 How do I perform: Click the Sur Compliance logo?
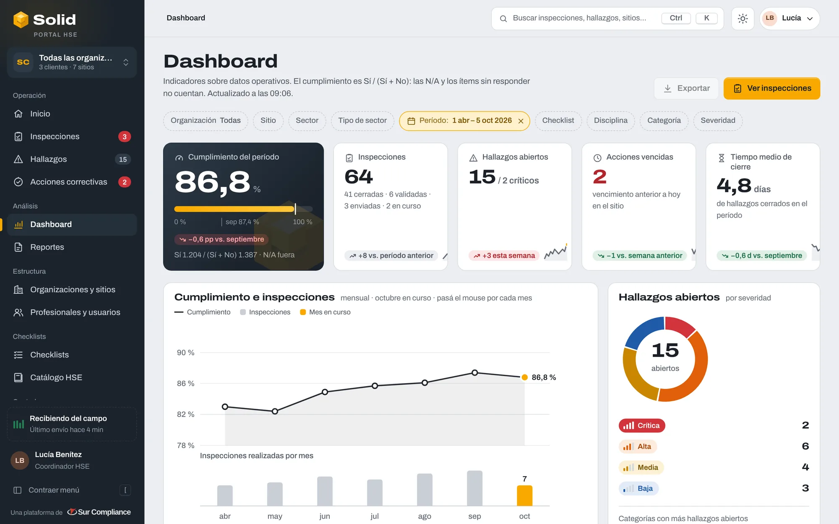click(x=99, y=512)
